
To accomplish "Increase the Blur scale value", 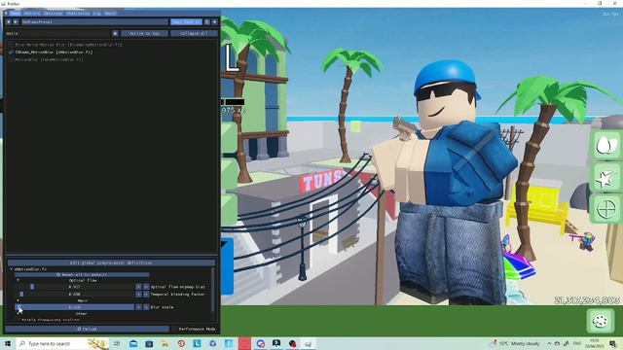I will (x=146, y=307).
